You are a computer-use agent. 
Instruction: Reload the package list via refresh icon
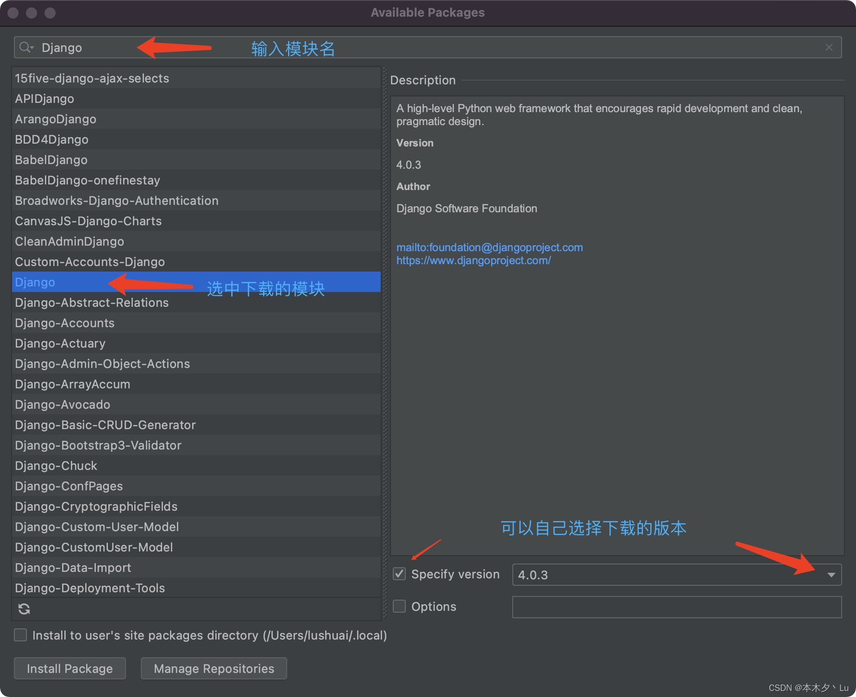point(24,609)
